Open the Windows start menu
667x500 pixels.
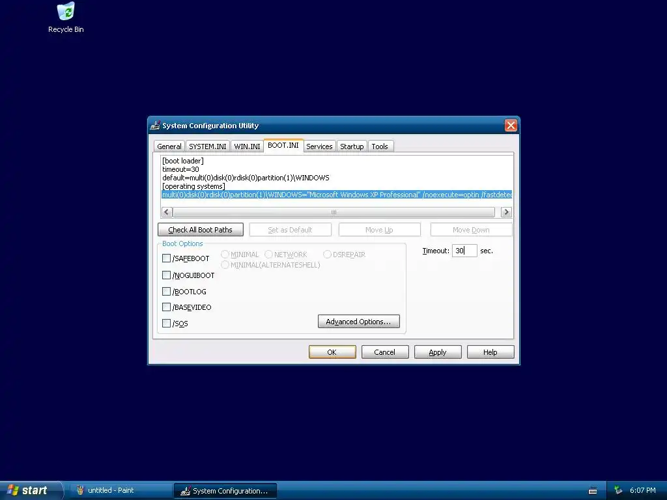pos(31,491)
